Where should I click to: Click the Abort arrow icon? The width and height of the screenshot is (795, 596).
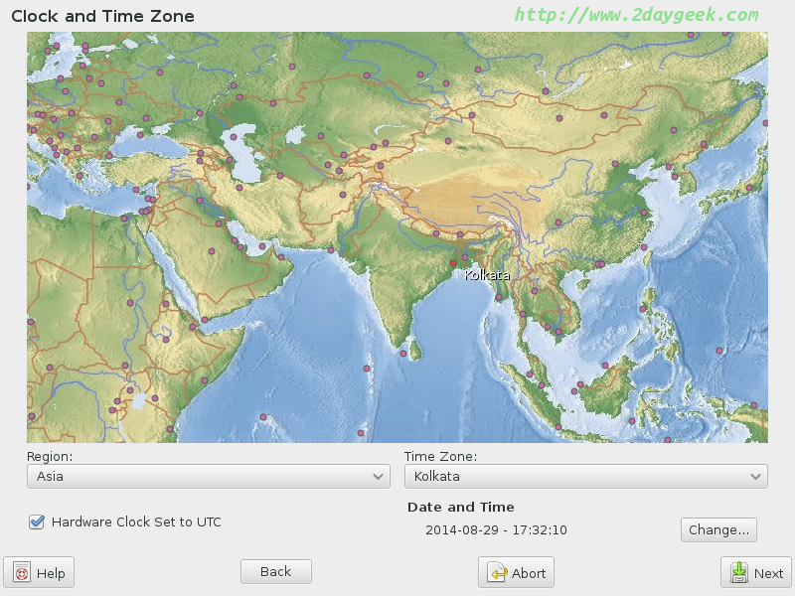coord(497,573)
